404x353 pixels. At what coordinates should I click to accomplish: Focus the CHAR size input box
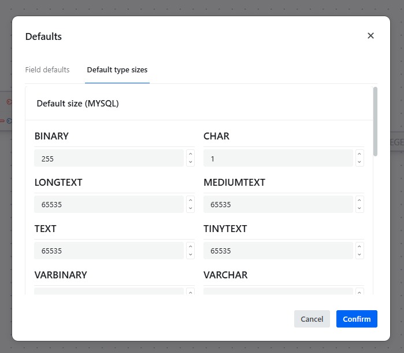click(x=278, y=158)
